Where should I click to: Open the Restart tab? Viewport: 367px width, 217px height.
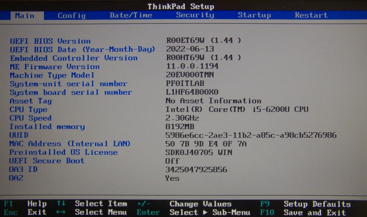[311, 15]
